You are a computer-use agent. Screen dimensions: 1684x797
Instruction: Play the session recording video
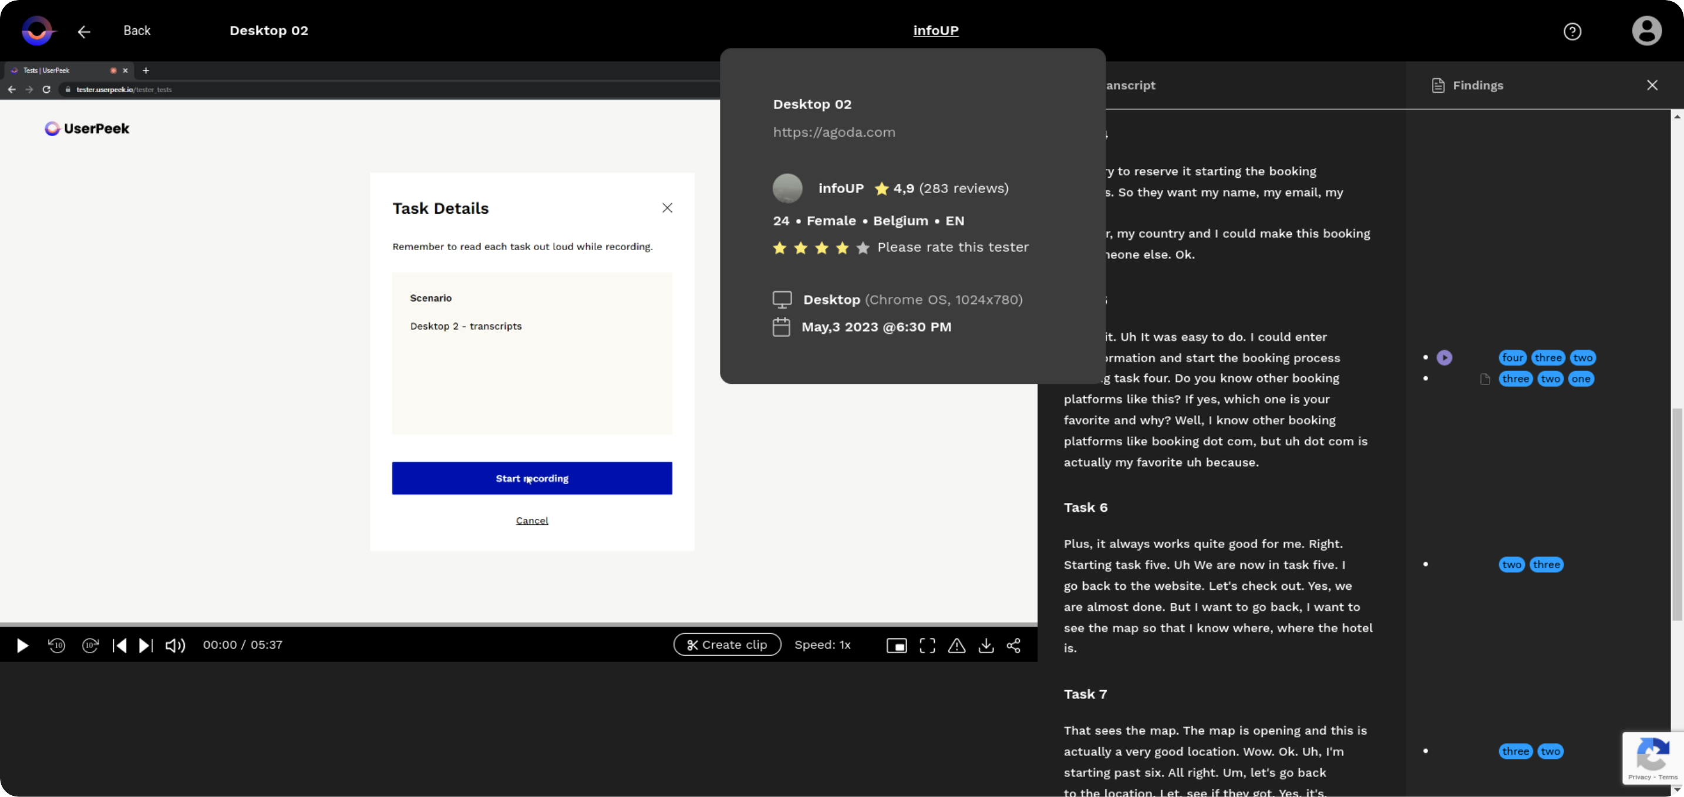pos(22,644)
